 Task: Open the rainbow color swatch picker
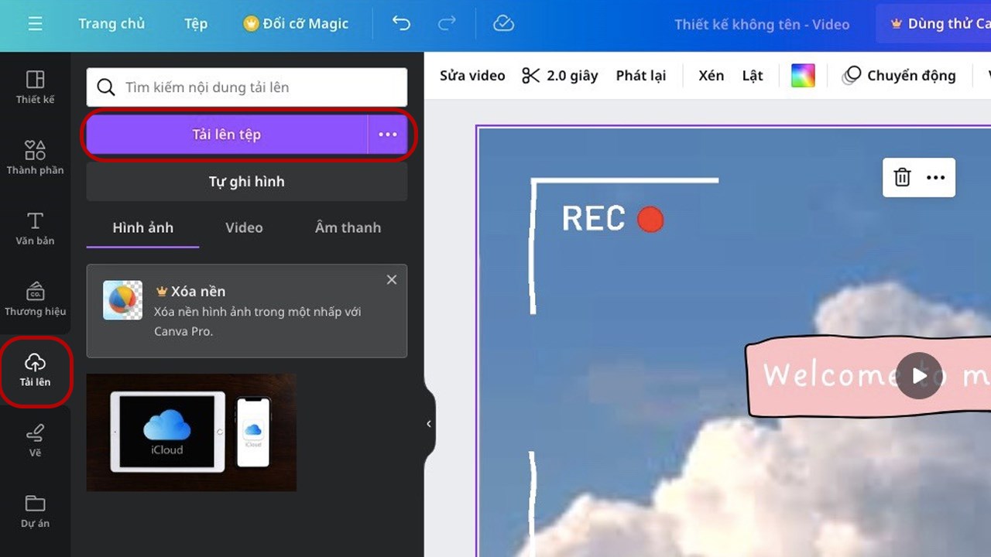pos(803,76)
